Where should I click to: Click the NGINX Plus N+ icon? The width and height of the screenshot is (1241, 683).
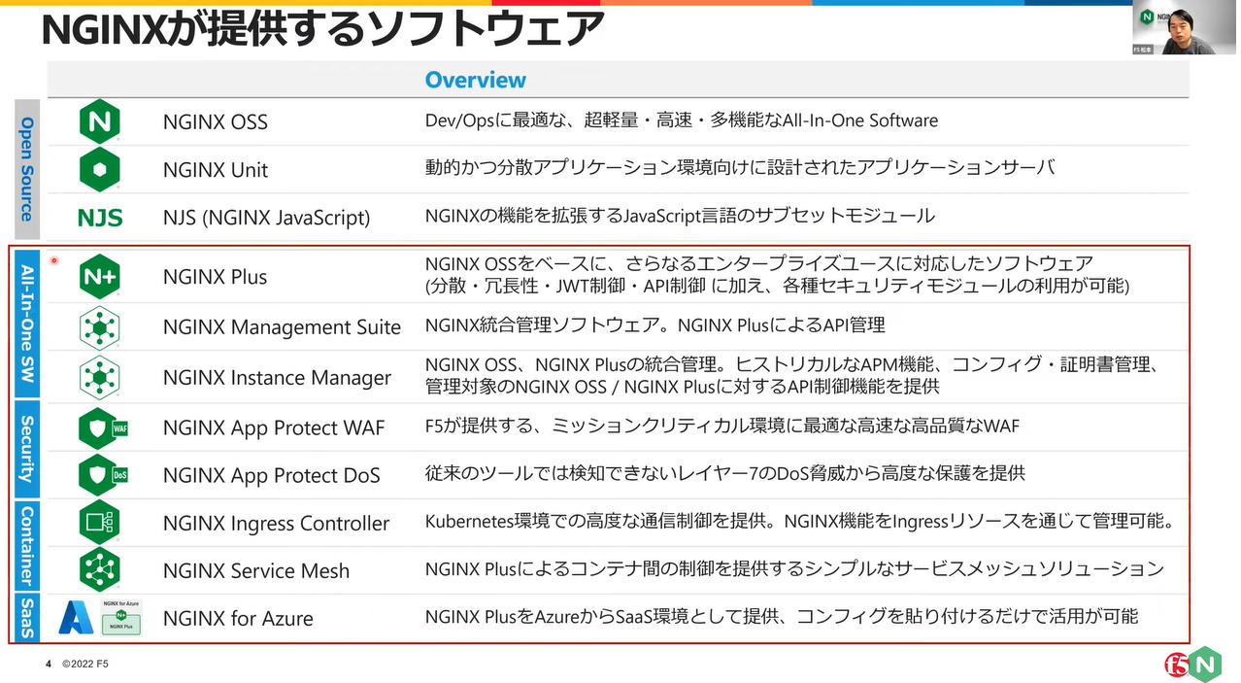[x=99, y=277]
